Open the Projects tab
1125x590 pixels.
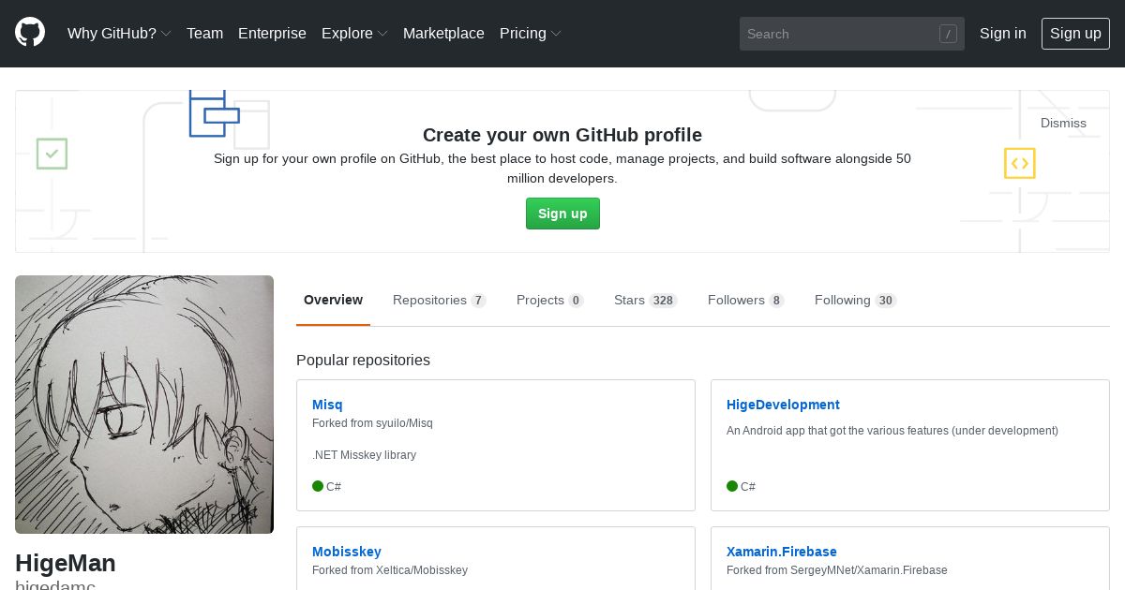[549, 300]
